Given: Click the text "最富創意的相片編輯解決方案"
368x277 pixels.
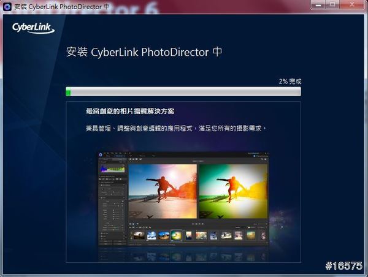Looking at the screenshot, I should [130, 111].
